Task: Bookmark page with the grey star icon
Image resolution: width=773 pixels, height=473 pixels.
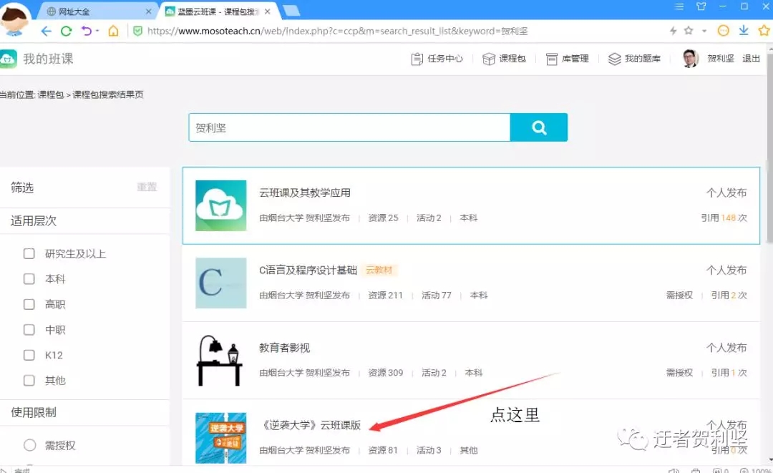Action: 689,31
